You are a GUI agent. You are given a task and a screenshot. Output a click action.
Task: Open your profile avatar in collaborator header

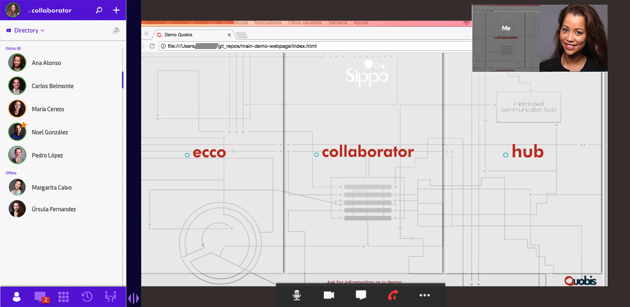pos(13,10)
